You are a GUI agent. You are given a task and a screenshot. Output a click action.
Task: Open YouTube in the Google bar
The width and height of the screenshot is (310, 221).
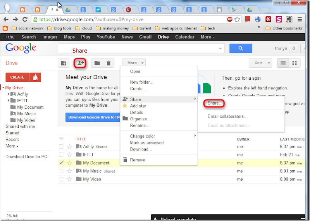coord(106,37)
